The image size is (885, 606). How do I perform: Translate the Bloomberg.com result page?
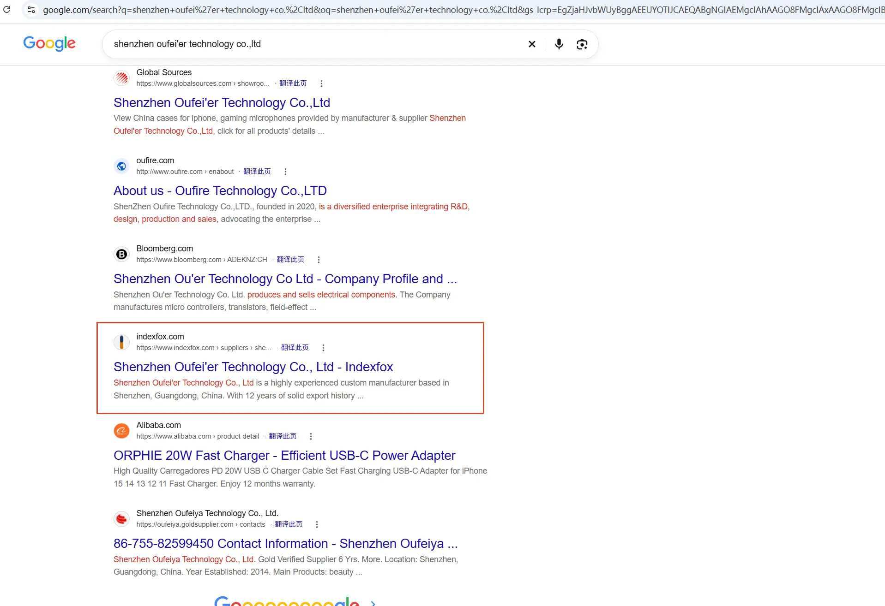pyautogui.click(x=290, y=260)
